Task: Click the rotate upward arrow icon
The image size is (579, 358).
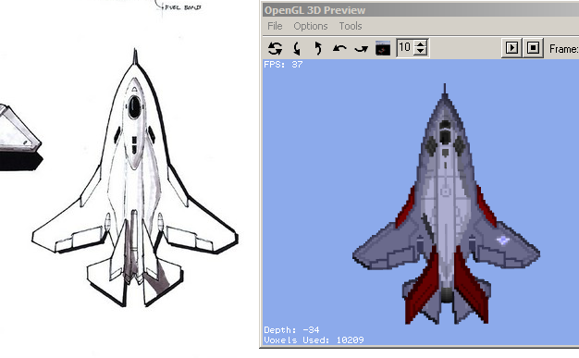Action: [x=318, y=48]
